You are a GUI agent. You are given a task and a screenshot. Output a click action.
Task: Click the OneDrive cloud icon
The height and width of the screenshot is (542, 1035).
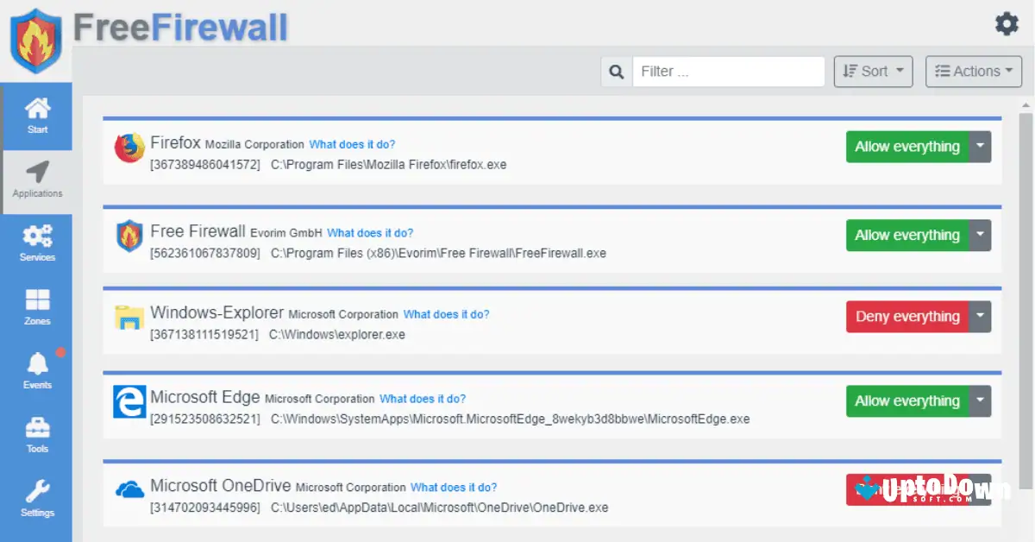pos(129,488)
